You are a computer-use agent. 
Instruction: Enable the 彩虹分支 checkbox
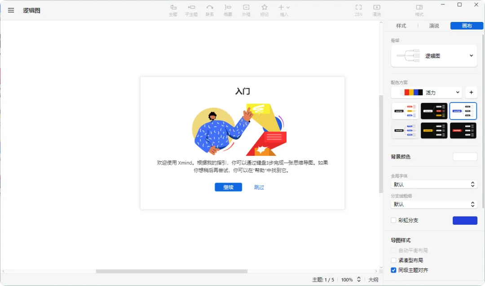pyautogui.click(x=393, y=220)
